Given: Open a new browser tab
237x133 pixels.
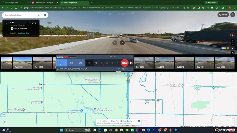Looking at the screenshot, I should point(91,3).
